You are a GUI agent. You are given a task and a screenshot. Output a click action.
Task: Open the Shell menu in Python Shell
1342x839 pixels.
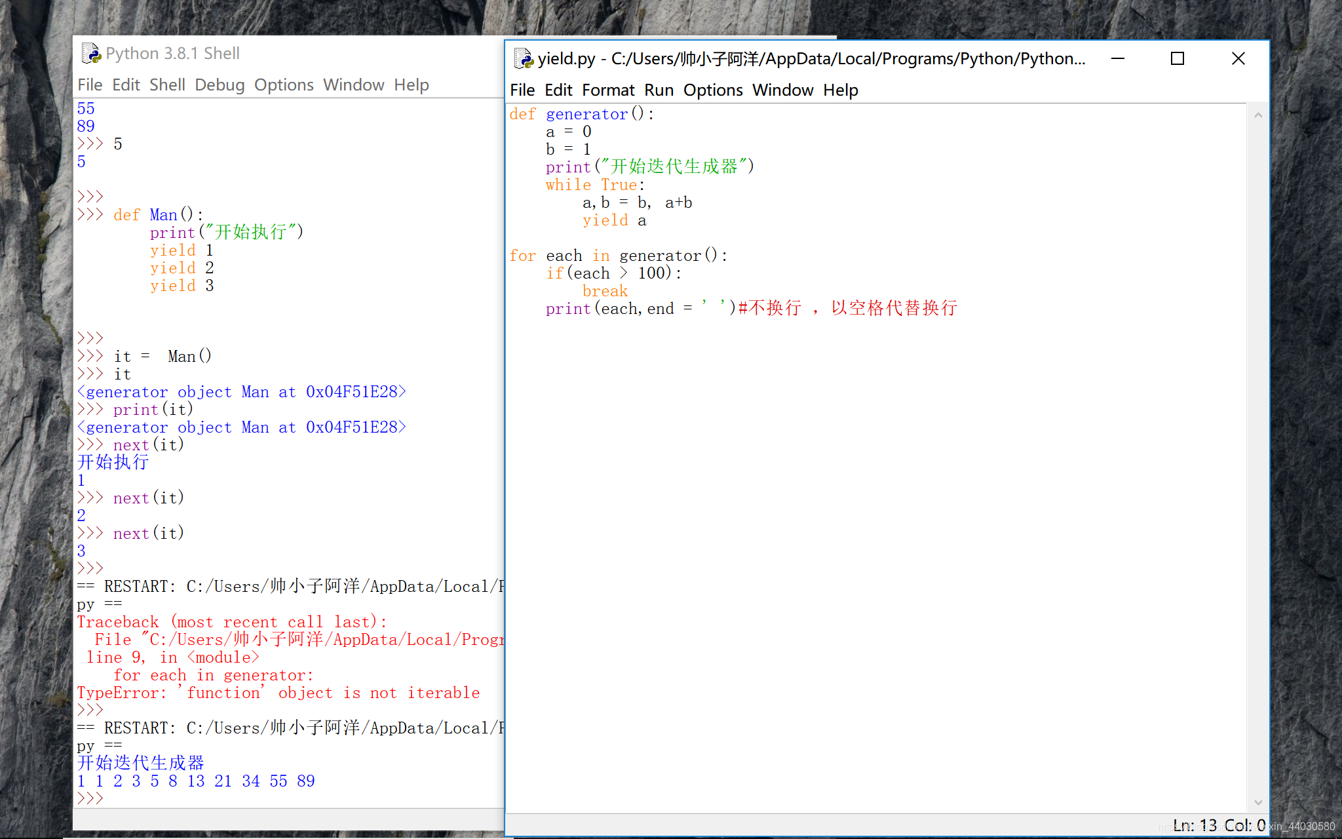click(x=167, y=85)
